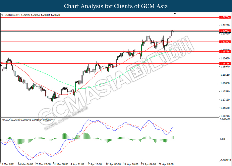Click the 1.18510 price axis value
The height and width of the screenshot is (166, 232).
225,75
